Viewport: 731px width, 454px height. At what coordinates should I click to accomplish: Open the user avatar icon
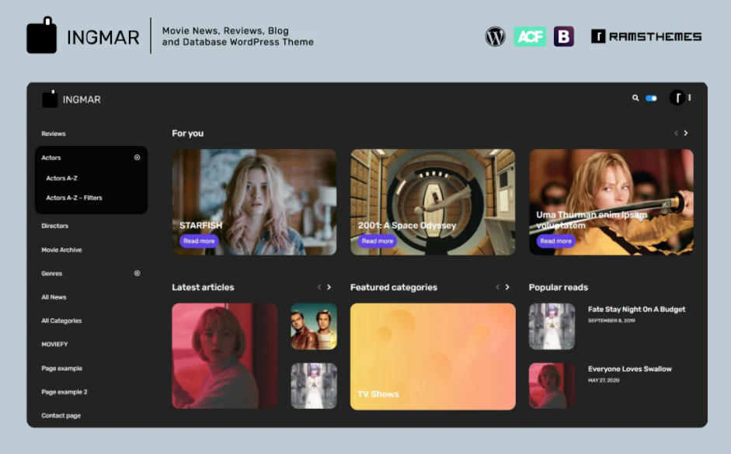677,98
